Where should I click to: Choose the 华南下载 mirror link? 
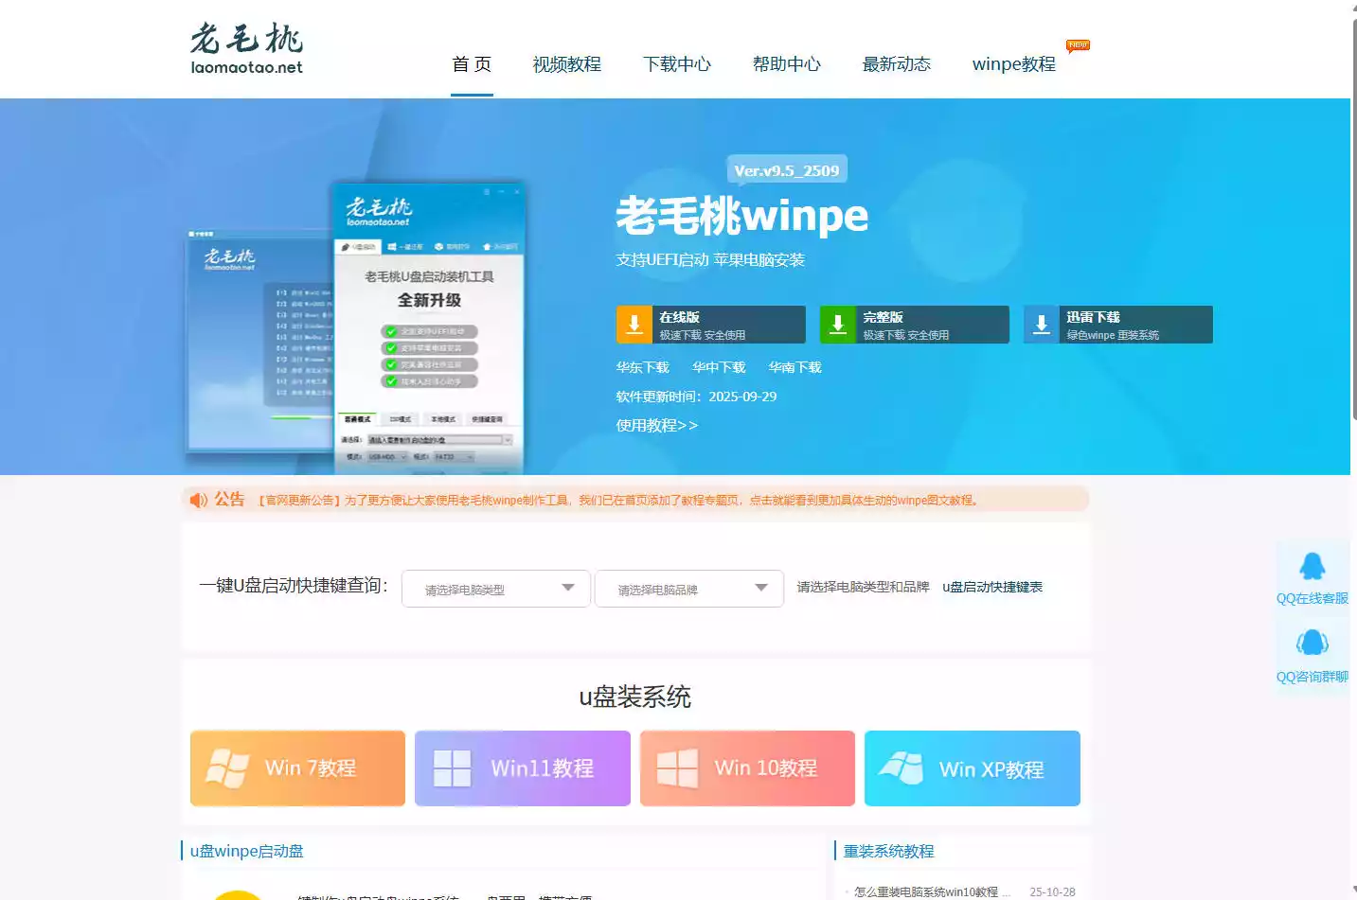click(795, 367)
